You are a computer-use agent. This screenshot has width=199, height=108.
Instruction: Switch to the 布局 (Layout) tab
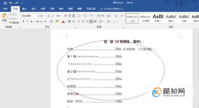(x=43, y=9)
